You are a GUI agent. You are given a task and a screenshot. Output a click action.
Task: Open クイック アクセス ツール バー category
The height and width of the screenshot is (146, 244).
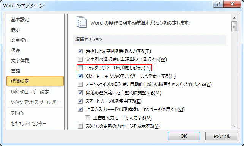[x=35, y=102]
